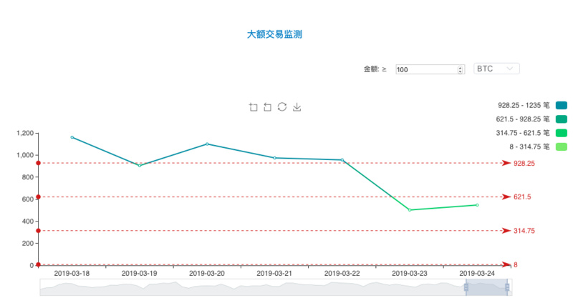
Task: Click the 大额交易监测 title link
Action: click(x=274, y=34)
